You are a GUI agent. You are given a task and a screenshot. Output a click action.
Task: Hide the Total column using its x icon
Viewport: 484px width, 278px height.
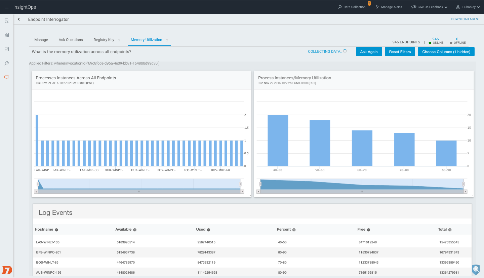click(x=450, y=230)
